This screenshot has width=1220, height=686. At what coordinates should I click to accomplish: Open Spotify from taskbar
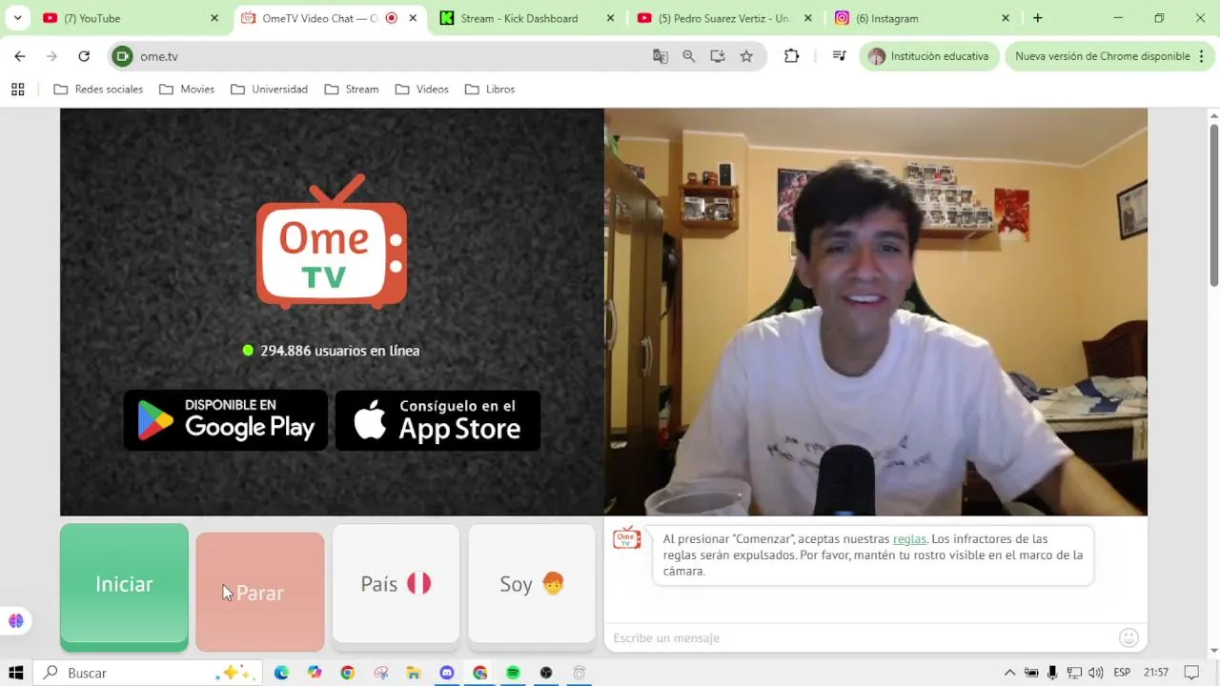click(513, 673)
